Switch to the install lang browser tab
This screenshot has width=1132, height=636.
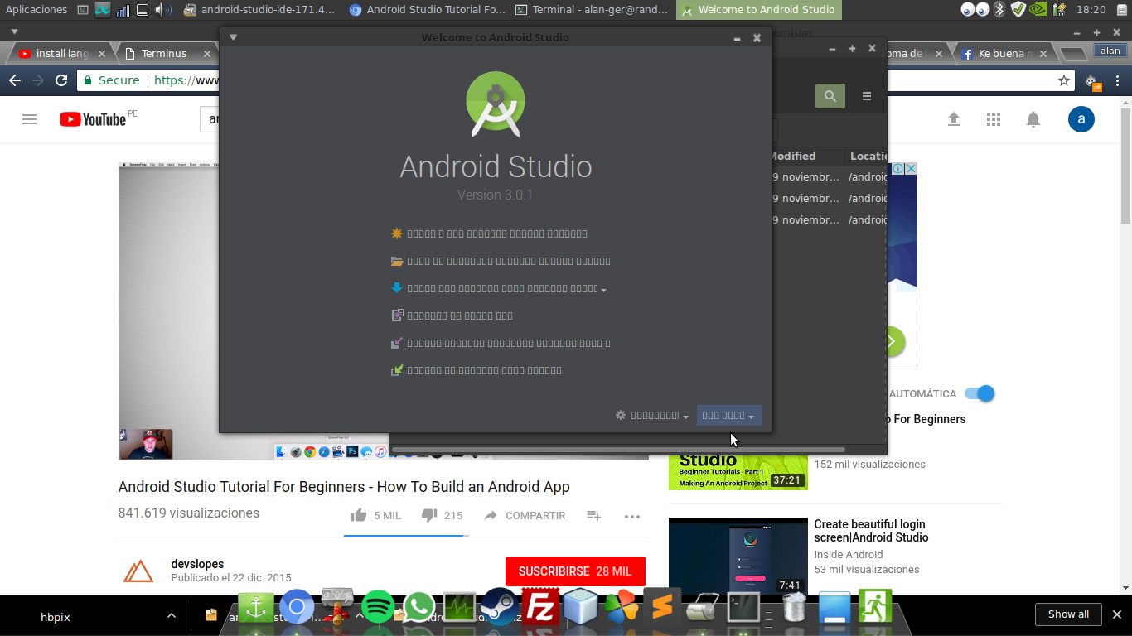pyautogui.click(x=62, y=53)
